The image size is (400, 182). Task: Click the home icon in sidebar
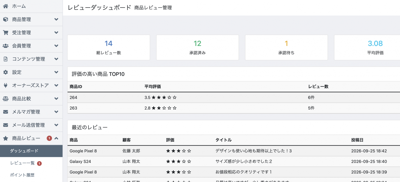[x=6, y=6]
